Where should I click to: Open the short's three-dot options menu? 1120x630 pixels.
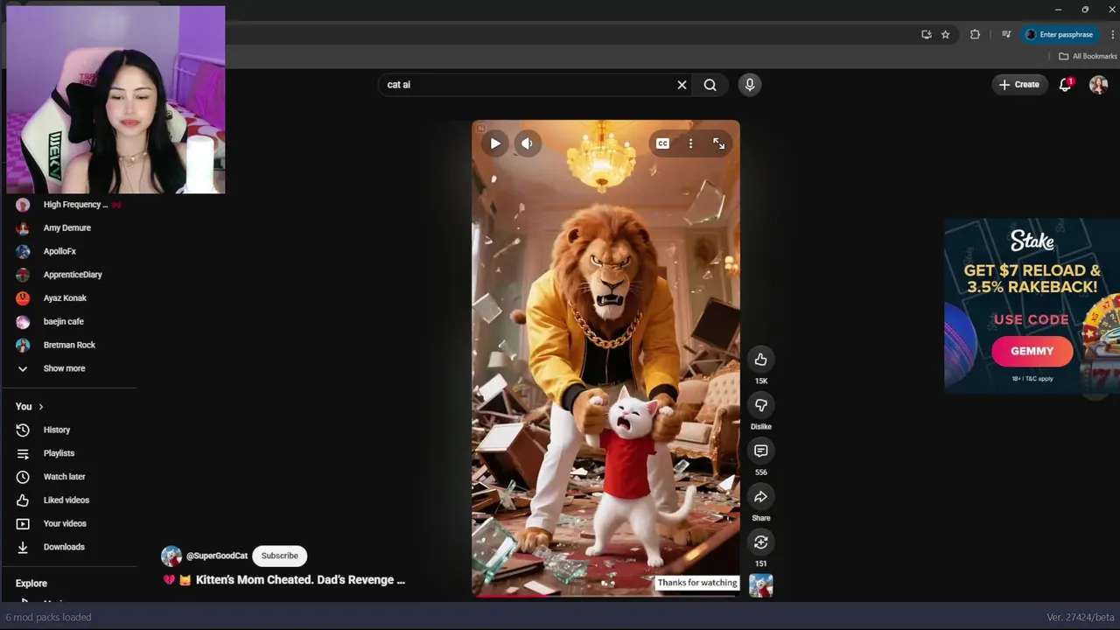[690, 143]
